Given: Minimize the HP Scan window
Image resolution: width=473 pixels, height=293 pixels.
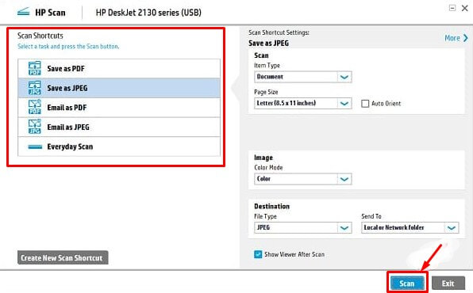Looking at the screenshot, I should [452, 8].
